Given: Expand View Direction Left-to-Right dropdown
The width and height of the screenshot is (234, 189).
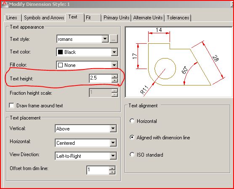Looking at the screenshot, I should pyautogui.click(x=113, y=156).
